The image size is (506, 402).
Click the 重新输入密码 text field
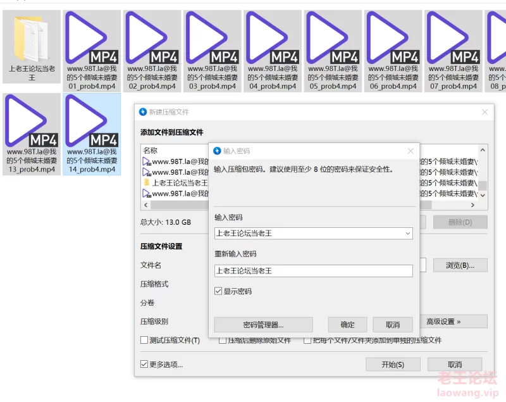[313, 271]
